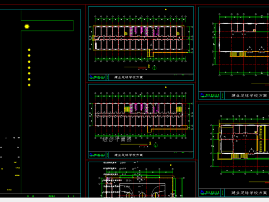Select the green north arrow symbol in top plan sheet

pos(155,68)
